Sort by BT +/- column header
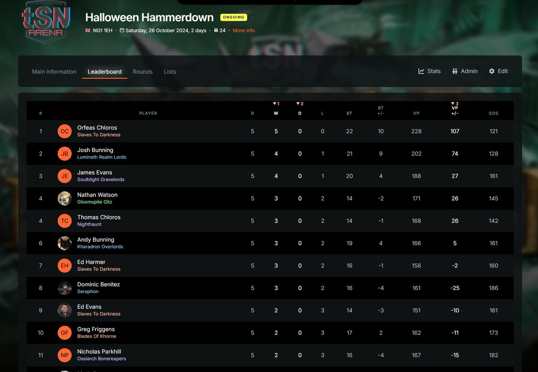Screen dimensions: 538x372 pos(381,111)
